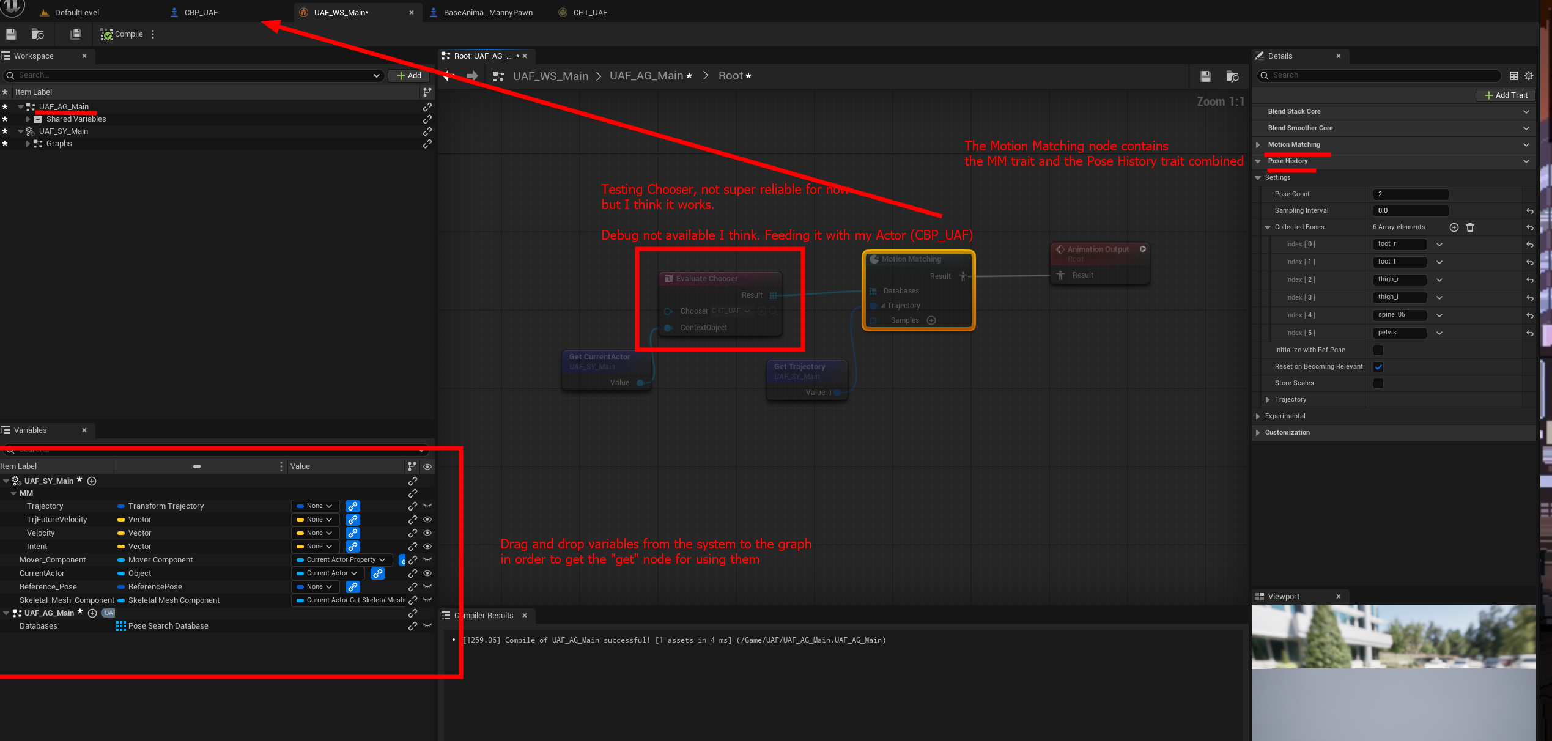Open the Workspace search filter dropdown arrow
Viewport: 1552px width, 741px height.
[376, 76]
